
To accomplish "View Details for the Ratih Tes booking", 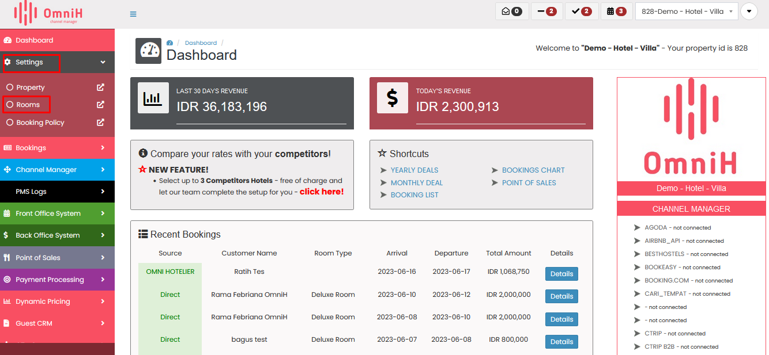I will click(x=561, y=274).
